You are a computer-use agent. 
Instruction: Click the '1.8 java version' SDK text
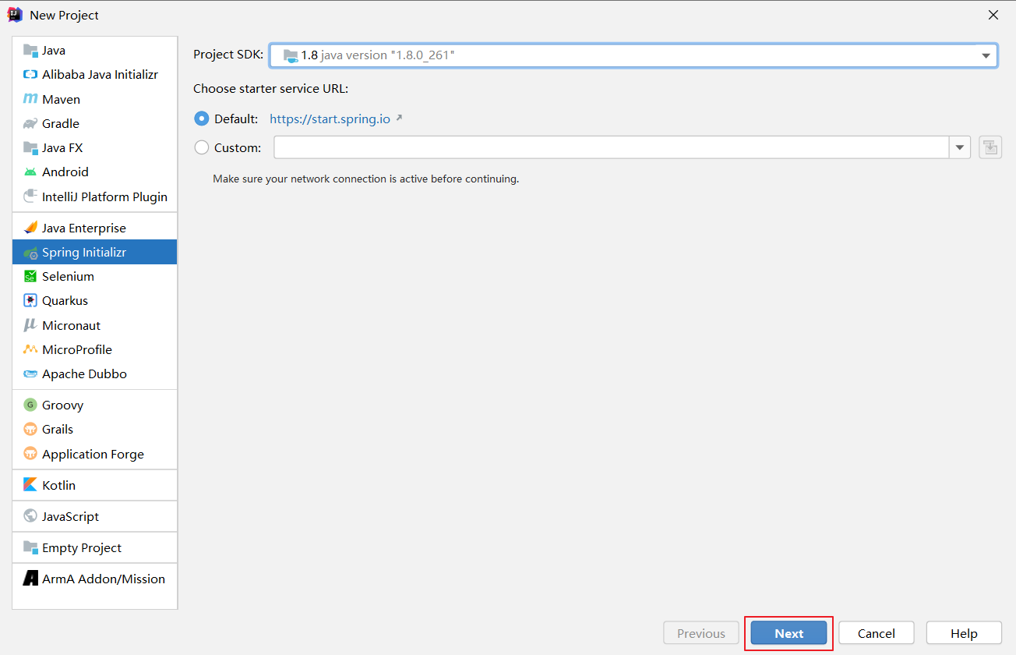[x=378, y=55]
